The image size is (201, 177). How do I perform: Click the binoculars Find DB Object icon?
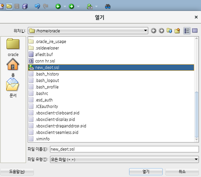(x=108, y=6)
